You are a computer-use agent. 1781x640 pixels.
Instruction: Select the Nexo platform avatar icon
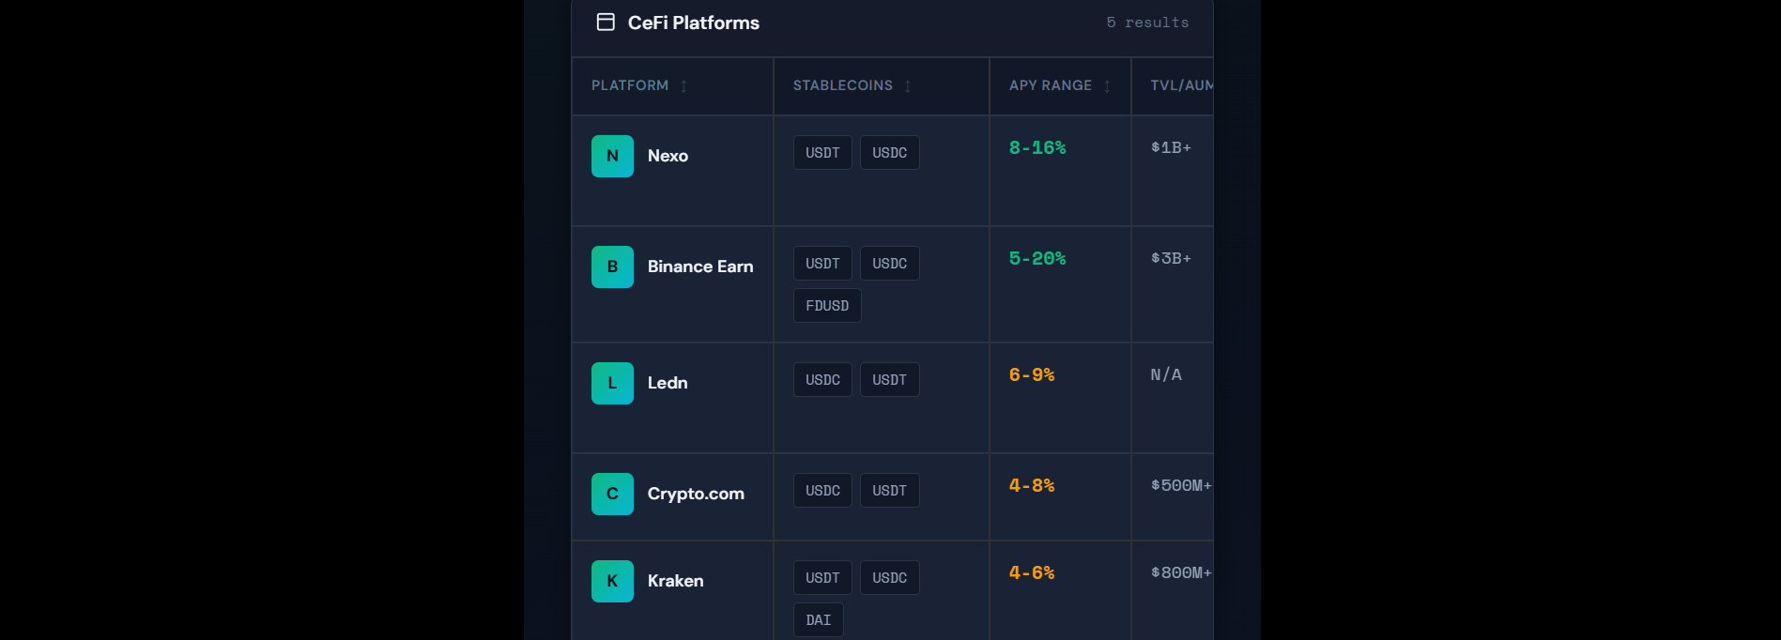pos(612,156)
